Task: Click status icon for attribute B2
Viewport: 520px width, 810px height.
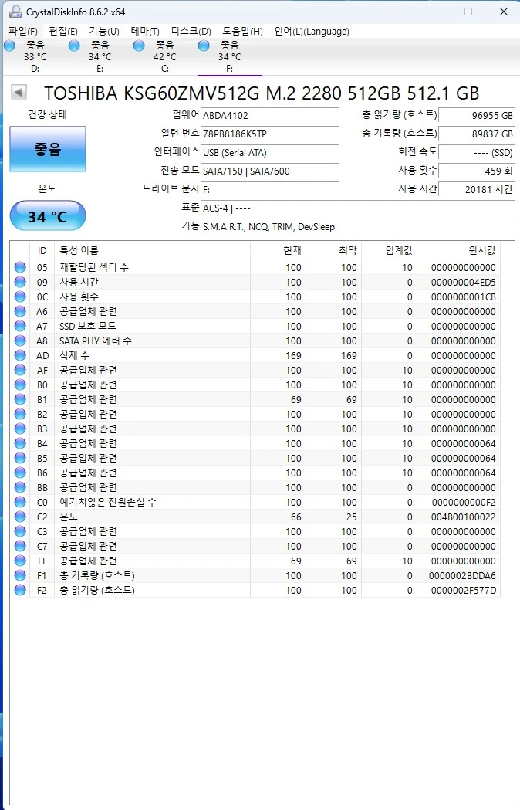Action: click(x=20, y=414)
